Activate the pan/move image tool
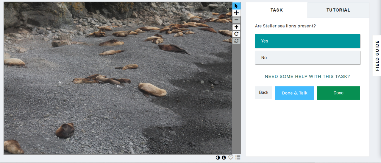381x163 pixels. 236,13
